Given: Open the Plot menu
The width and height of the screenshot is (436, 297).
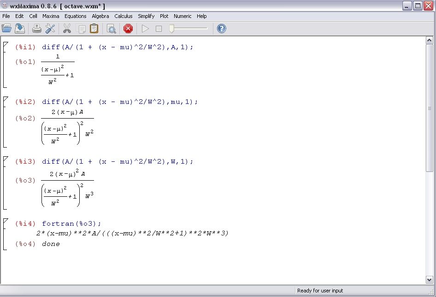Looking at the screenshot, I should [164, 16].
